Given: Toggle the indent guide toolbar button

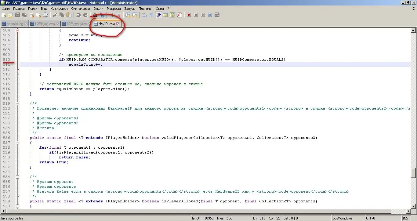Looking at the screenshot, I should [x=158, y=15].
